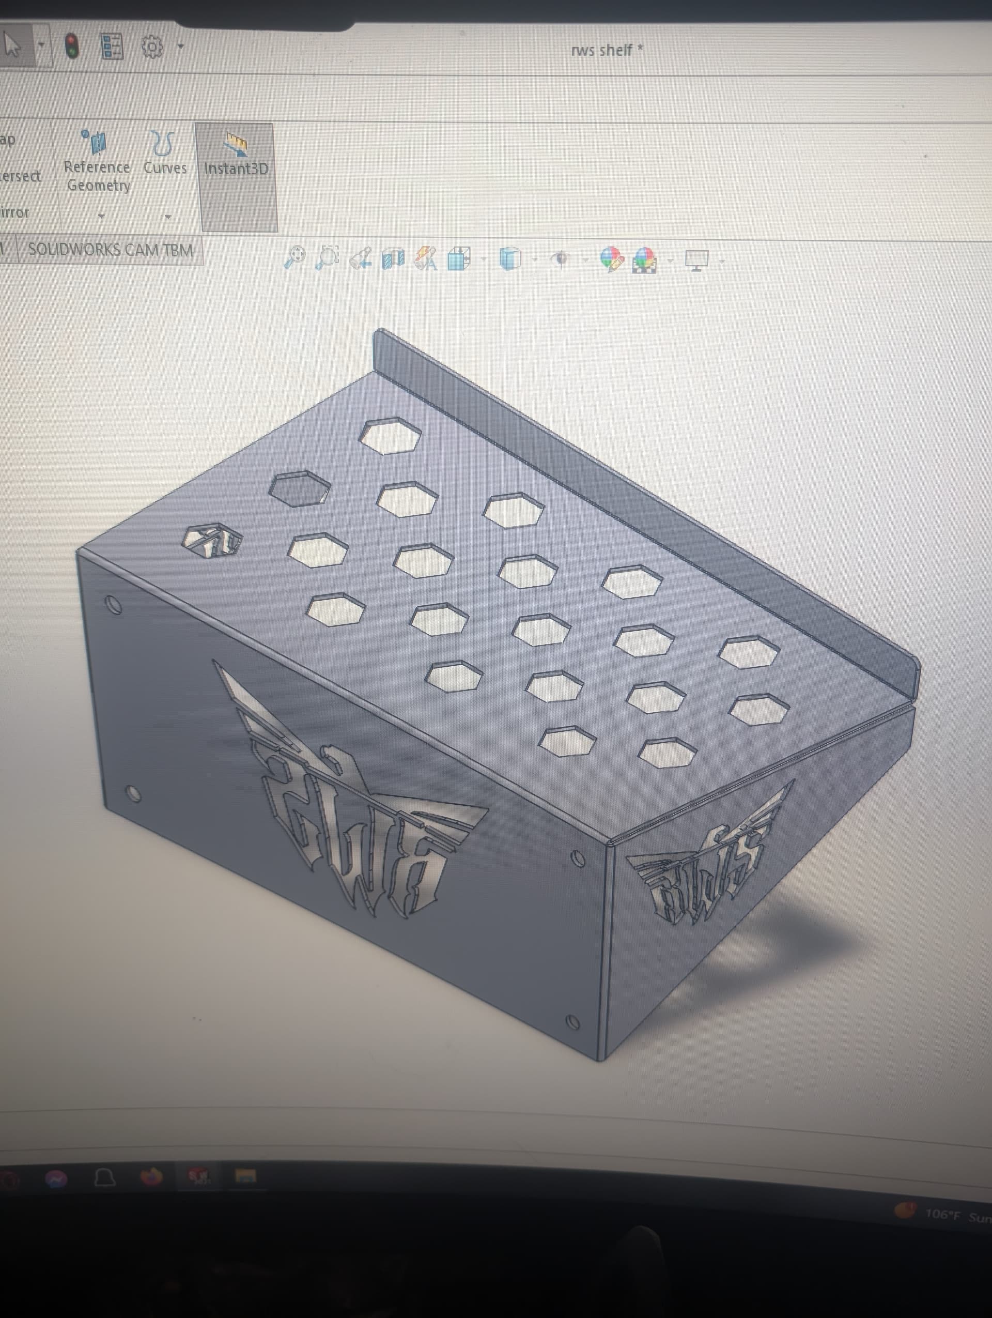The image size is (992, 1318).
Task: Open the File Properties list icon
Action: (112, 46)
